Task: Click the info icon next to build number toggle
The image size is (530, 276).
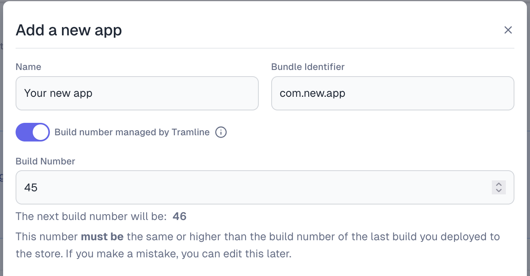Action: (x=221, y=132)
